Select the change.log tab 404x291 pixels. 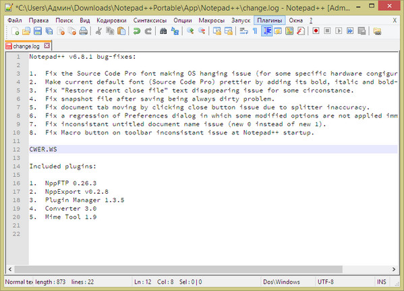click(x=26, y=46)
